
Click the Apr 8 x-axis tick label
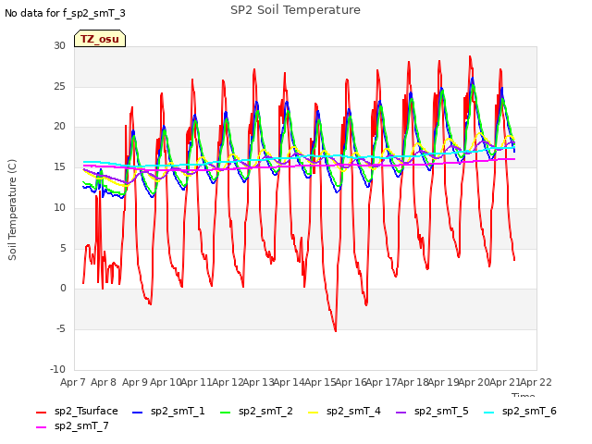pyautogui.click(x=104, y=382)
